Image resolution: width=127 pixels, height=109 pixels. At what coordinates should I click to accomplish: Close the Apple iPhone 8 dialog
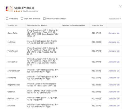(x=120, y=6)
